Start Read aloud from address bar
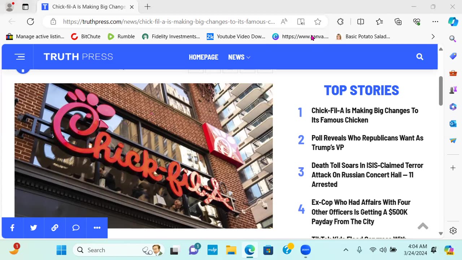 tap(284, 22)
